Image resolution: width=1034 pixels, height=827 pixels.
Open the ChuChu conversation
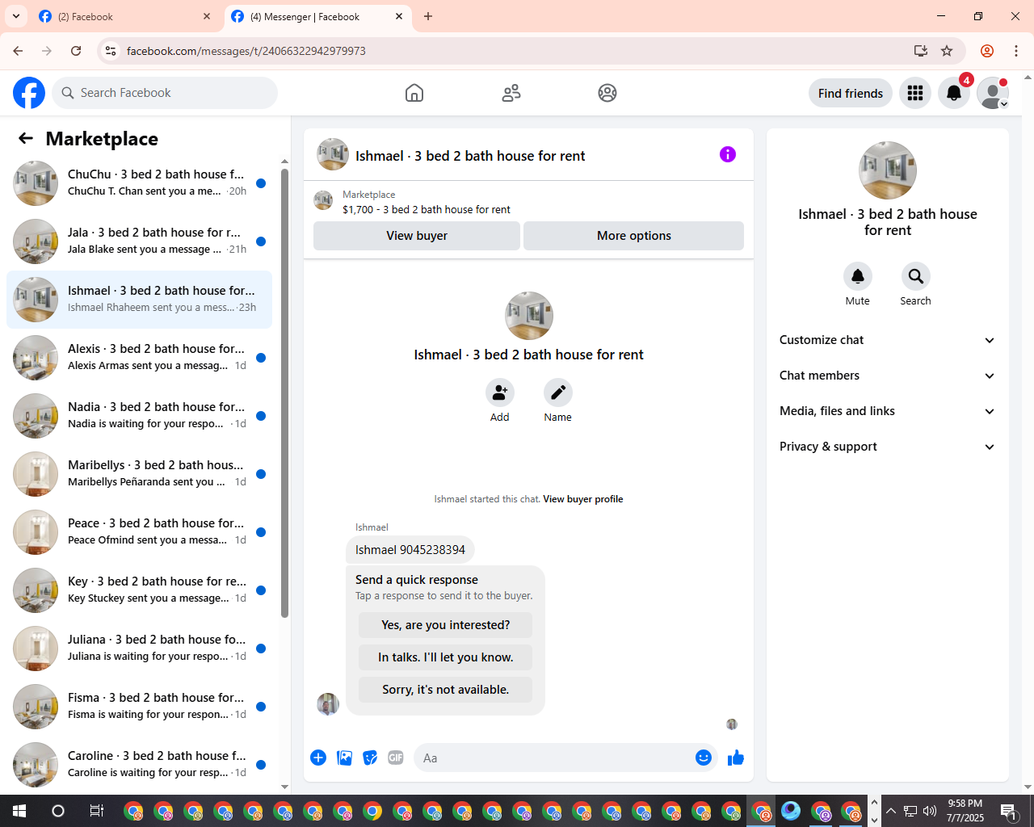140,183
